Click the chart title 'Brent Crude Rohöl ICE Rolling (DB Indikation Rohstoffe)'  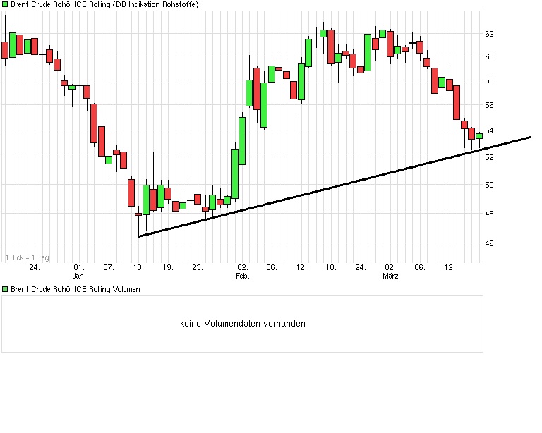[x=104, y=4]
